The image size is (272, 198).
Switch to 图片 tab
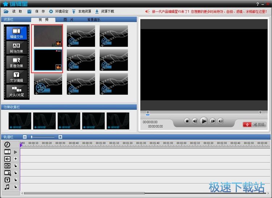pyautogui.click(x=68, y=20)
